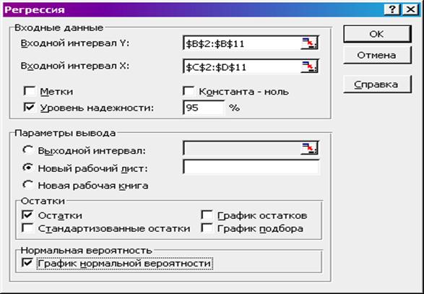Select the Новый рабочий лист radio button
Image resolution: width=424 pixels, height=294 pixels.
28,168
